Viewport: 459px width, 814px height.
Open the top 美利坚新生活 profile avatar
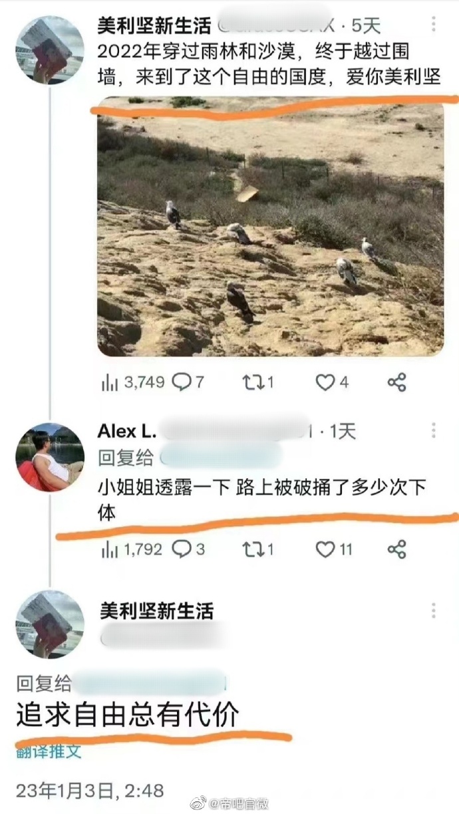click(50, 50)
